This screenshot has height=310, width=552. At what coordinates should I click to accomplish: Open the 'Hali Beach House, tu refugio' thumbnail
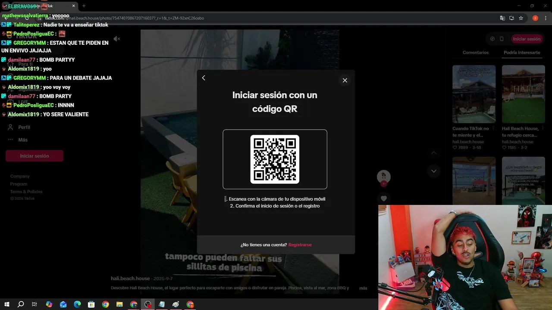click(x=524, y=94)
